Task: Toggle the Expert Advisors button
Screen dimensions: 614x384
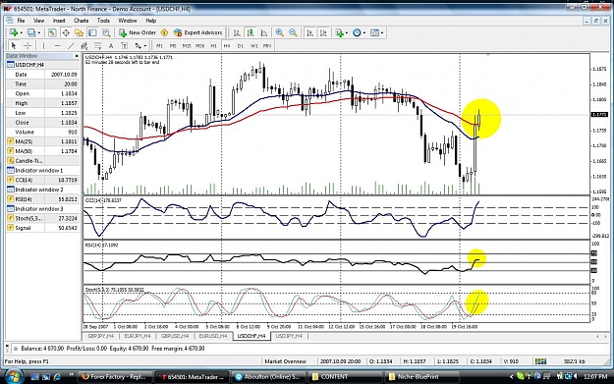Action: click(198, 32)
